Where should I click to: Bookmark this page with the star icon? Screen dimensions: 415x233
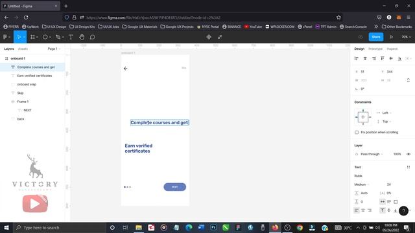tap(338, 17)
